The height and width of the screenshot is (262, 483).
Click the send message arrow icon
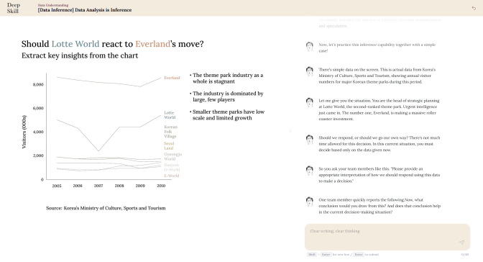coord(461,243)
